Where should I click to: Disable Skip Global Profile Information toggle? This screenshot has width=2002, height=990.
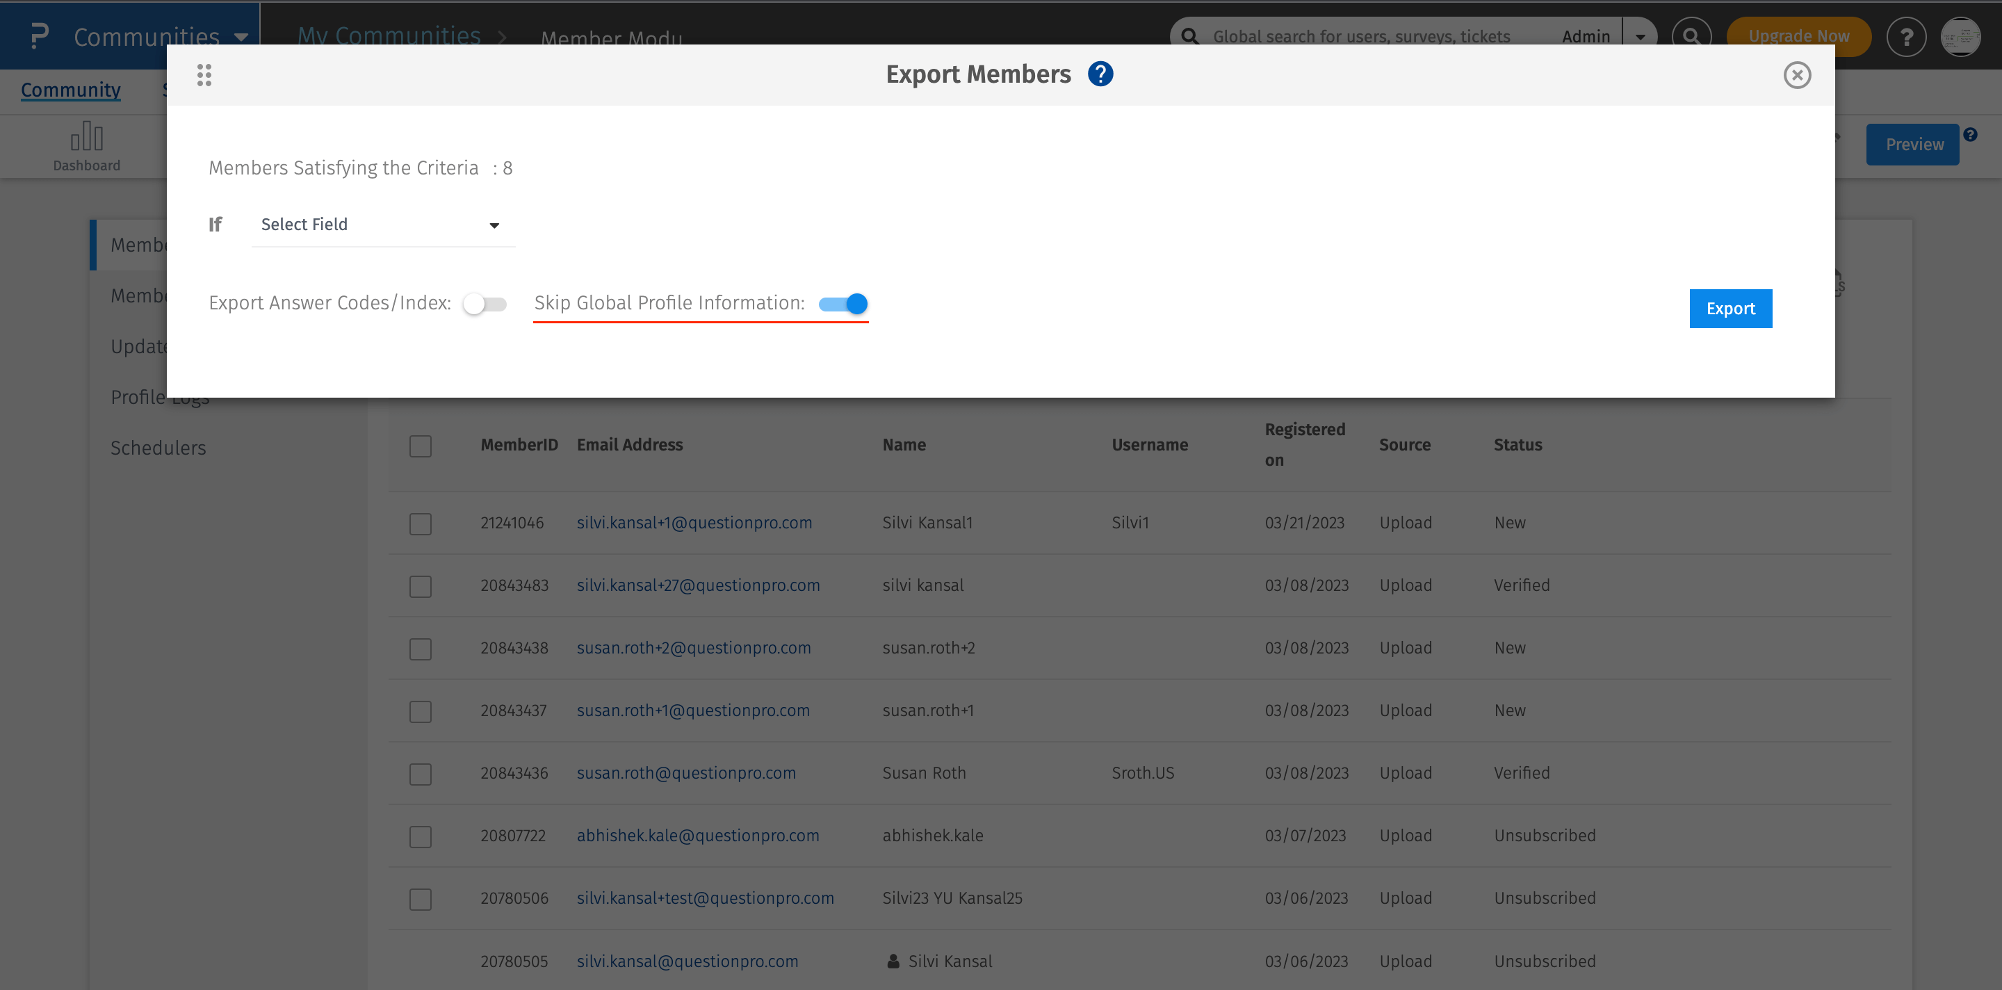point(843,304)
